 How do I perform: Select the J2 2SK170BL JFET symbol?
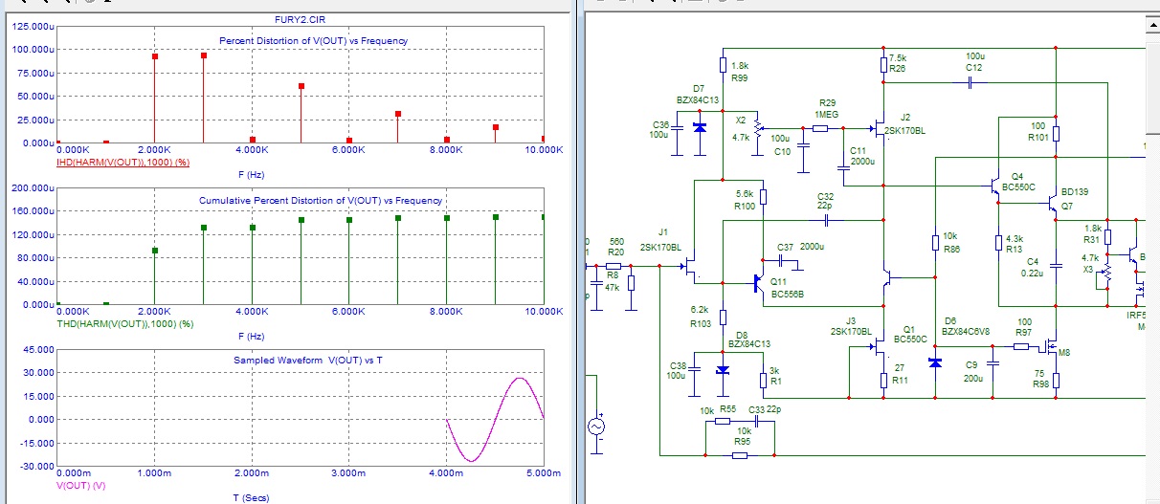tap(879, 127)
